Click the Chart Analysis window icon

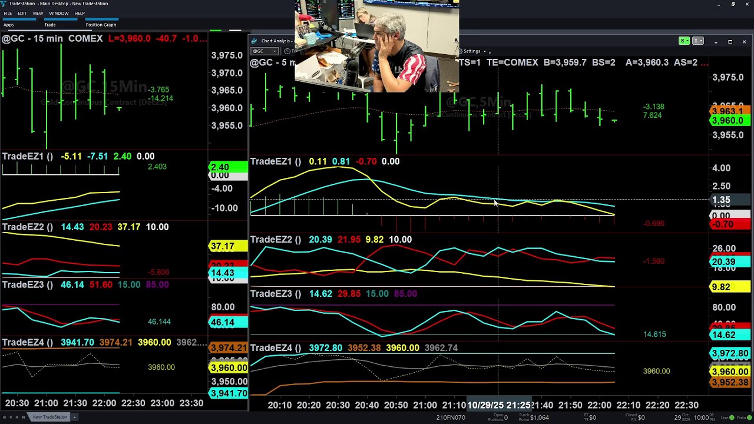click(x=254, y=41)
